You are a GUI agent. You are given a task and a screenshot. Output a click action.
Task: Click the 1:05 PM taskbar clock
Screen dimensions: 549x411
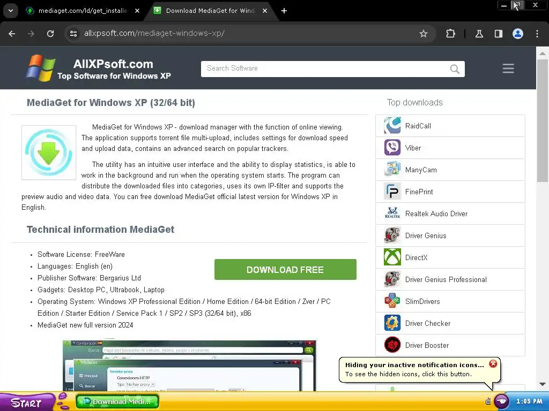[x=529, y=401]
